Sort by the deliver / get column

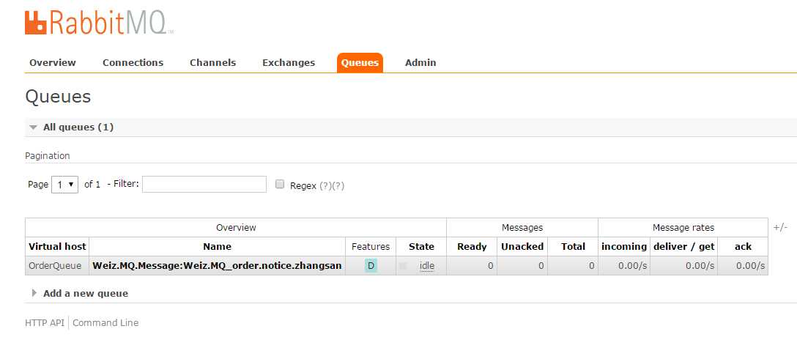click(683, 246)
